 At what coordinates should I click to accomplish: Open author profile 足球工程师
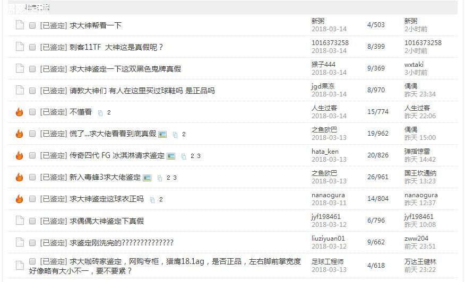[x=327, y=261]
